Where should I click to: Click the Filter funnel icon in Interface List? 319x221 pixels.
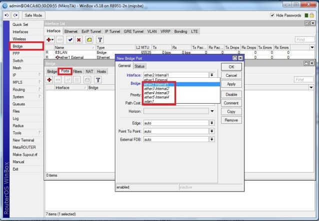(100, 40)
